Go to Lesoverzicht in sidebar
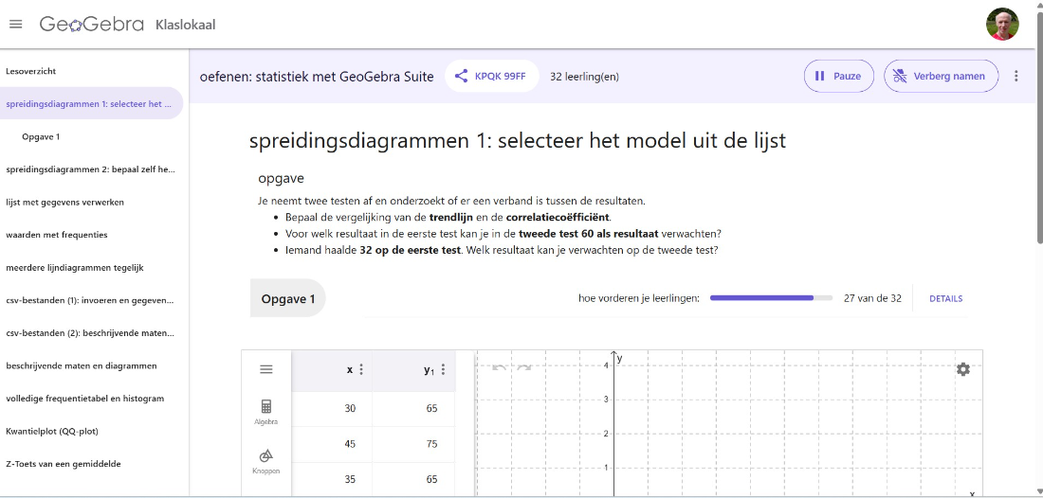The image size is (1043, 498). click(x=31, y=71)
